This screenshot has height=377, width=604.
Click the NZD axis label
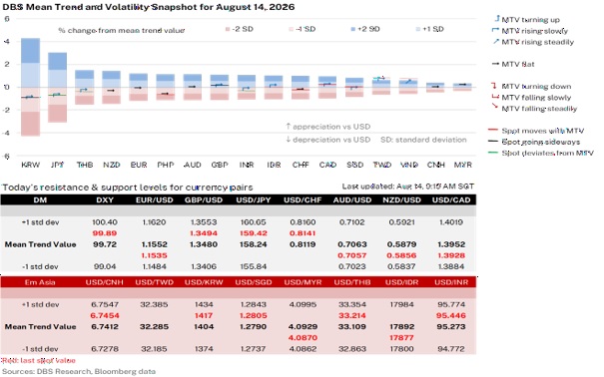click(x=112, y=165)
